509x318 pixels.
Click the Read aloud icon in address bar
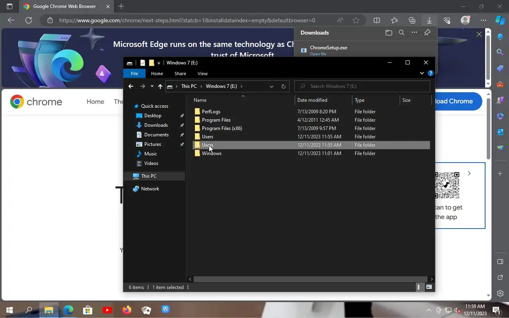340,20
